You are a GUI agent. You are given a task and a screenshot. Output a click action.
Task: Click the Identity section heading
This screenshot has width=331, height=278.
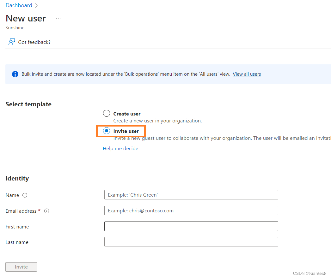(x=17, y=178)
